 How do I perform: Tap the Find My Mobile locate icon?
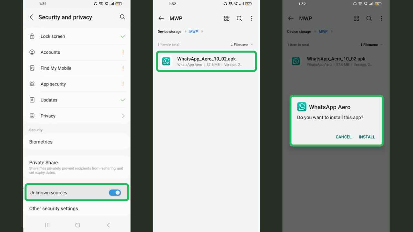32,68
